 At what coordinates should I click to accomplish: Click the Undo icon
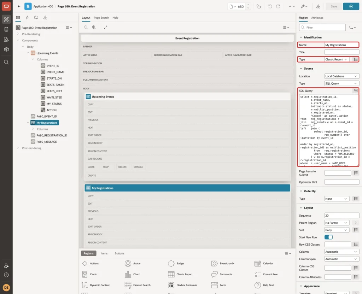(x=270, y=6)
